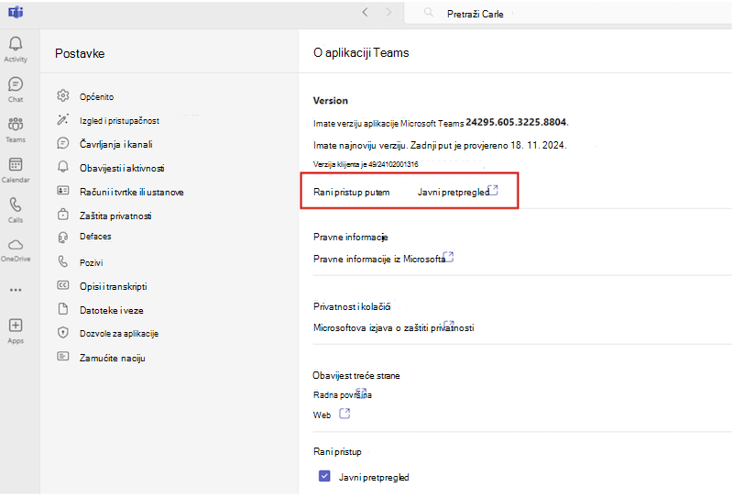Select Zamućite naciju section
The width and height of the screenshot is (733, 498).
112,358
